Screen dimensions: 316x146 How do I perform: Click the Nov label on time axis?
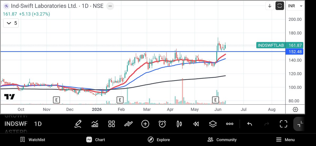47,109
